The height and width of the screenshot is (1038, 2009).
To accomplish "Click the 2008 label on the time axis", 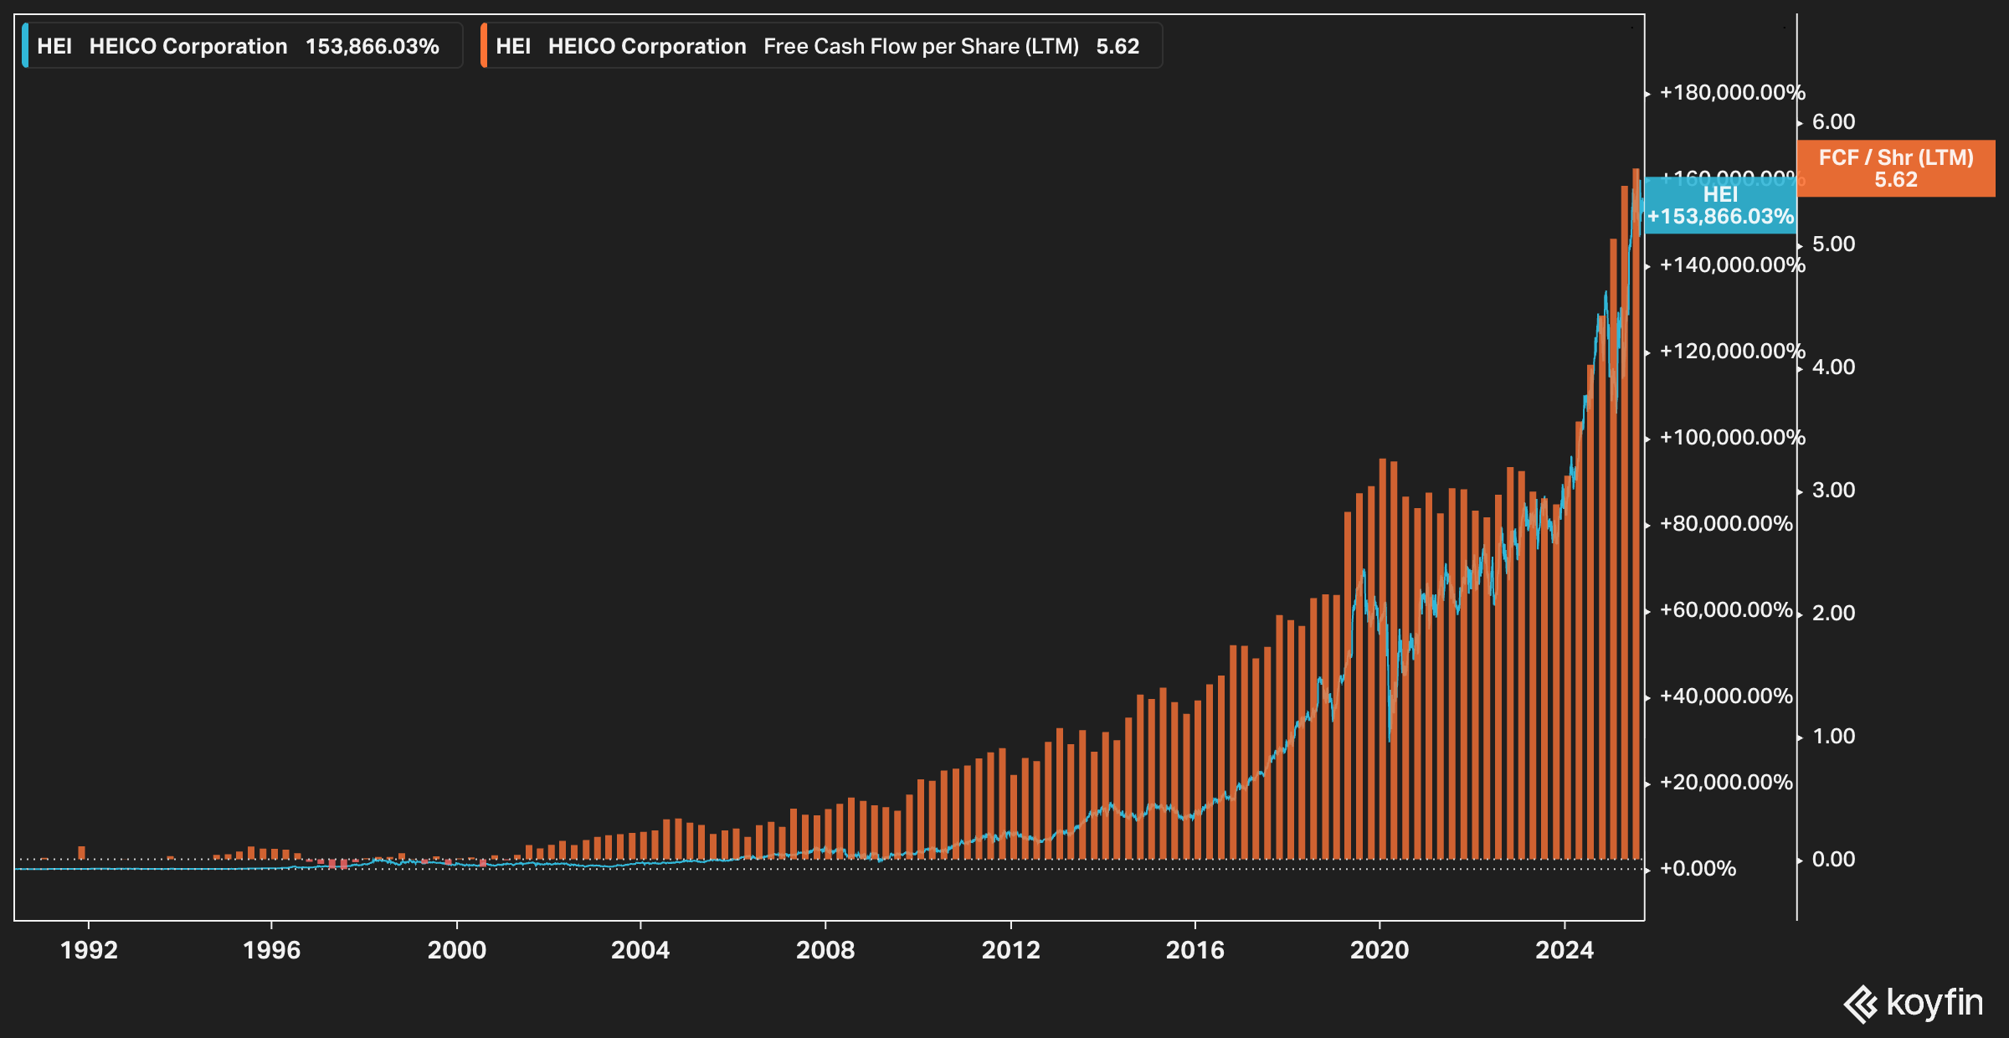I will (825, 950).
